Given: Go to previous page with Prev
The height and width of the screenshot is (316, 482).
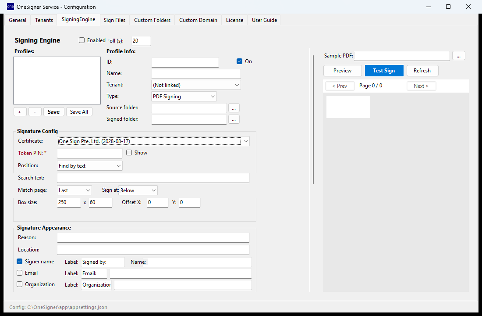Looking at the screenshot, I should [340, 86].
